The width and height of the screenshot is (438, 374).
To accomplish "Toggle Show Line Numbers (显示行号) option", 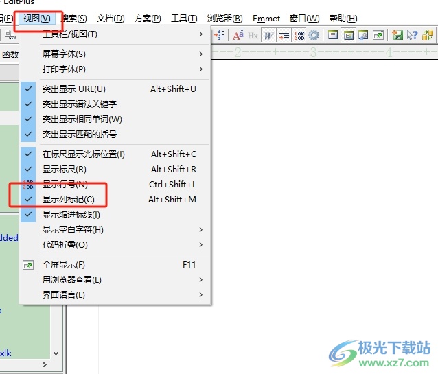I will tap(115, 185).
